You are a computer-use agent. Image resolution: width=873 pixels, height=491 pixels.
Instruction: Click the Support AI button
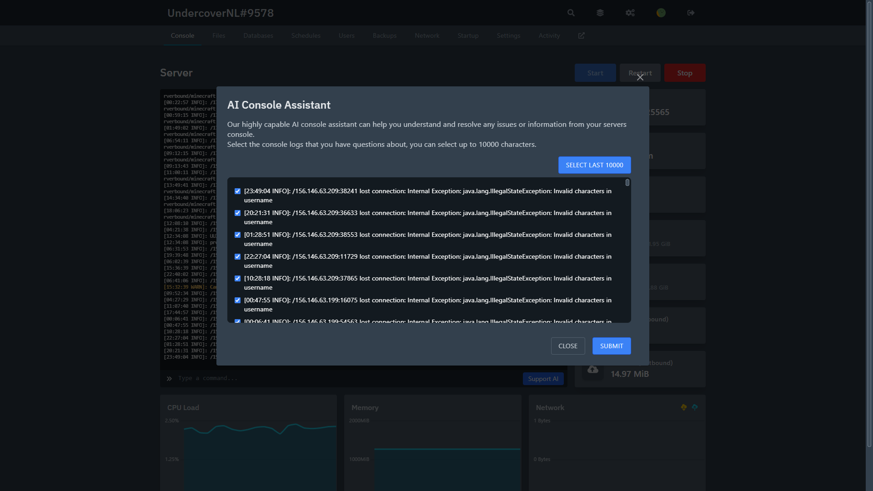(543, 379)
